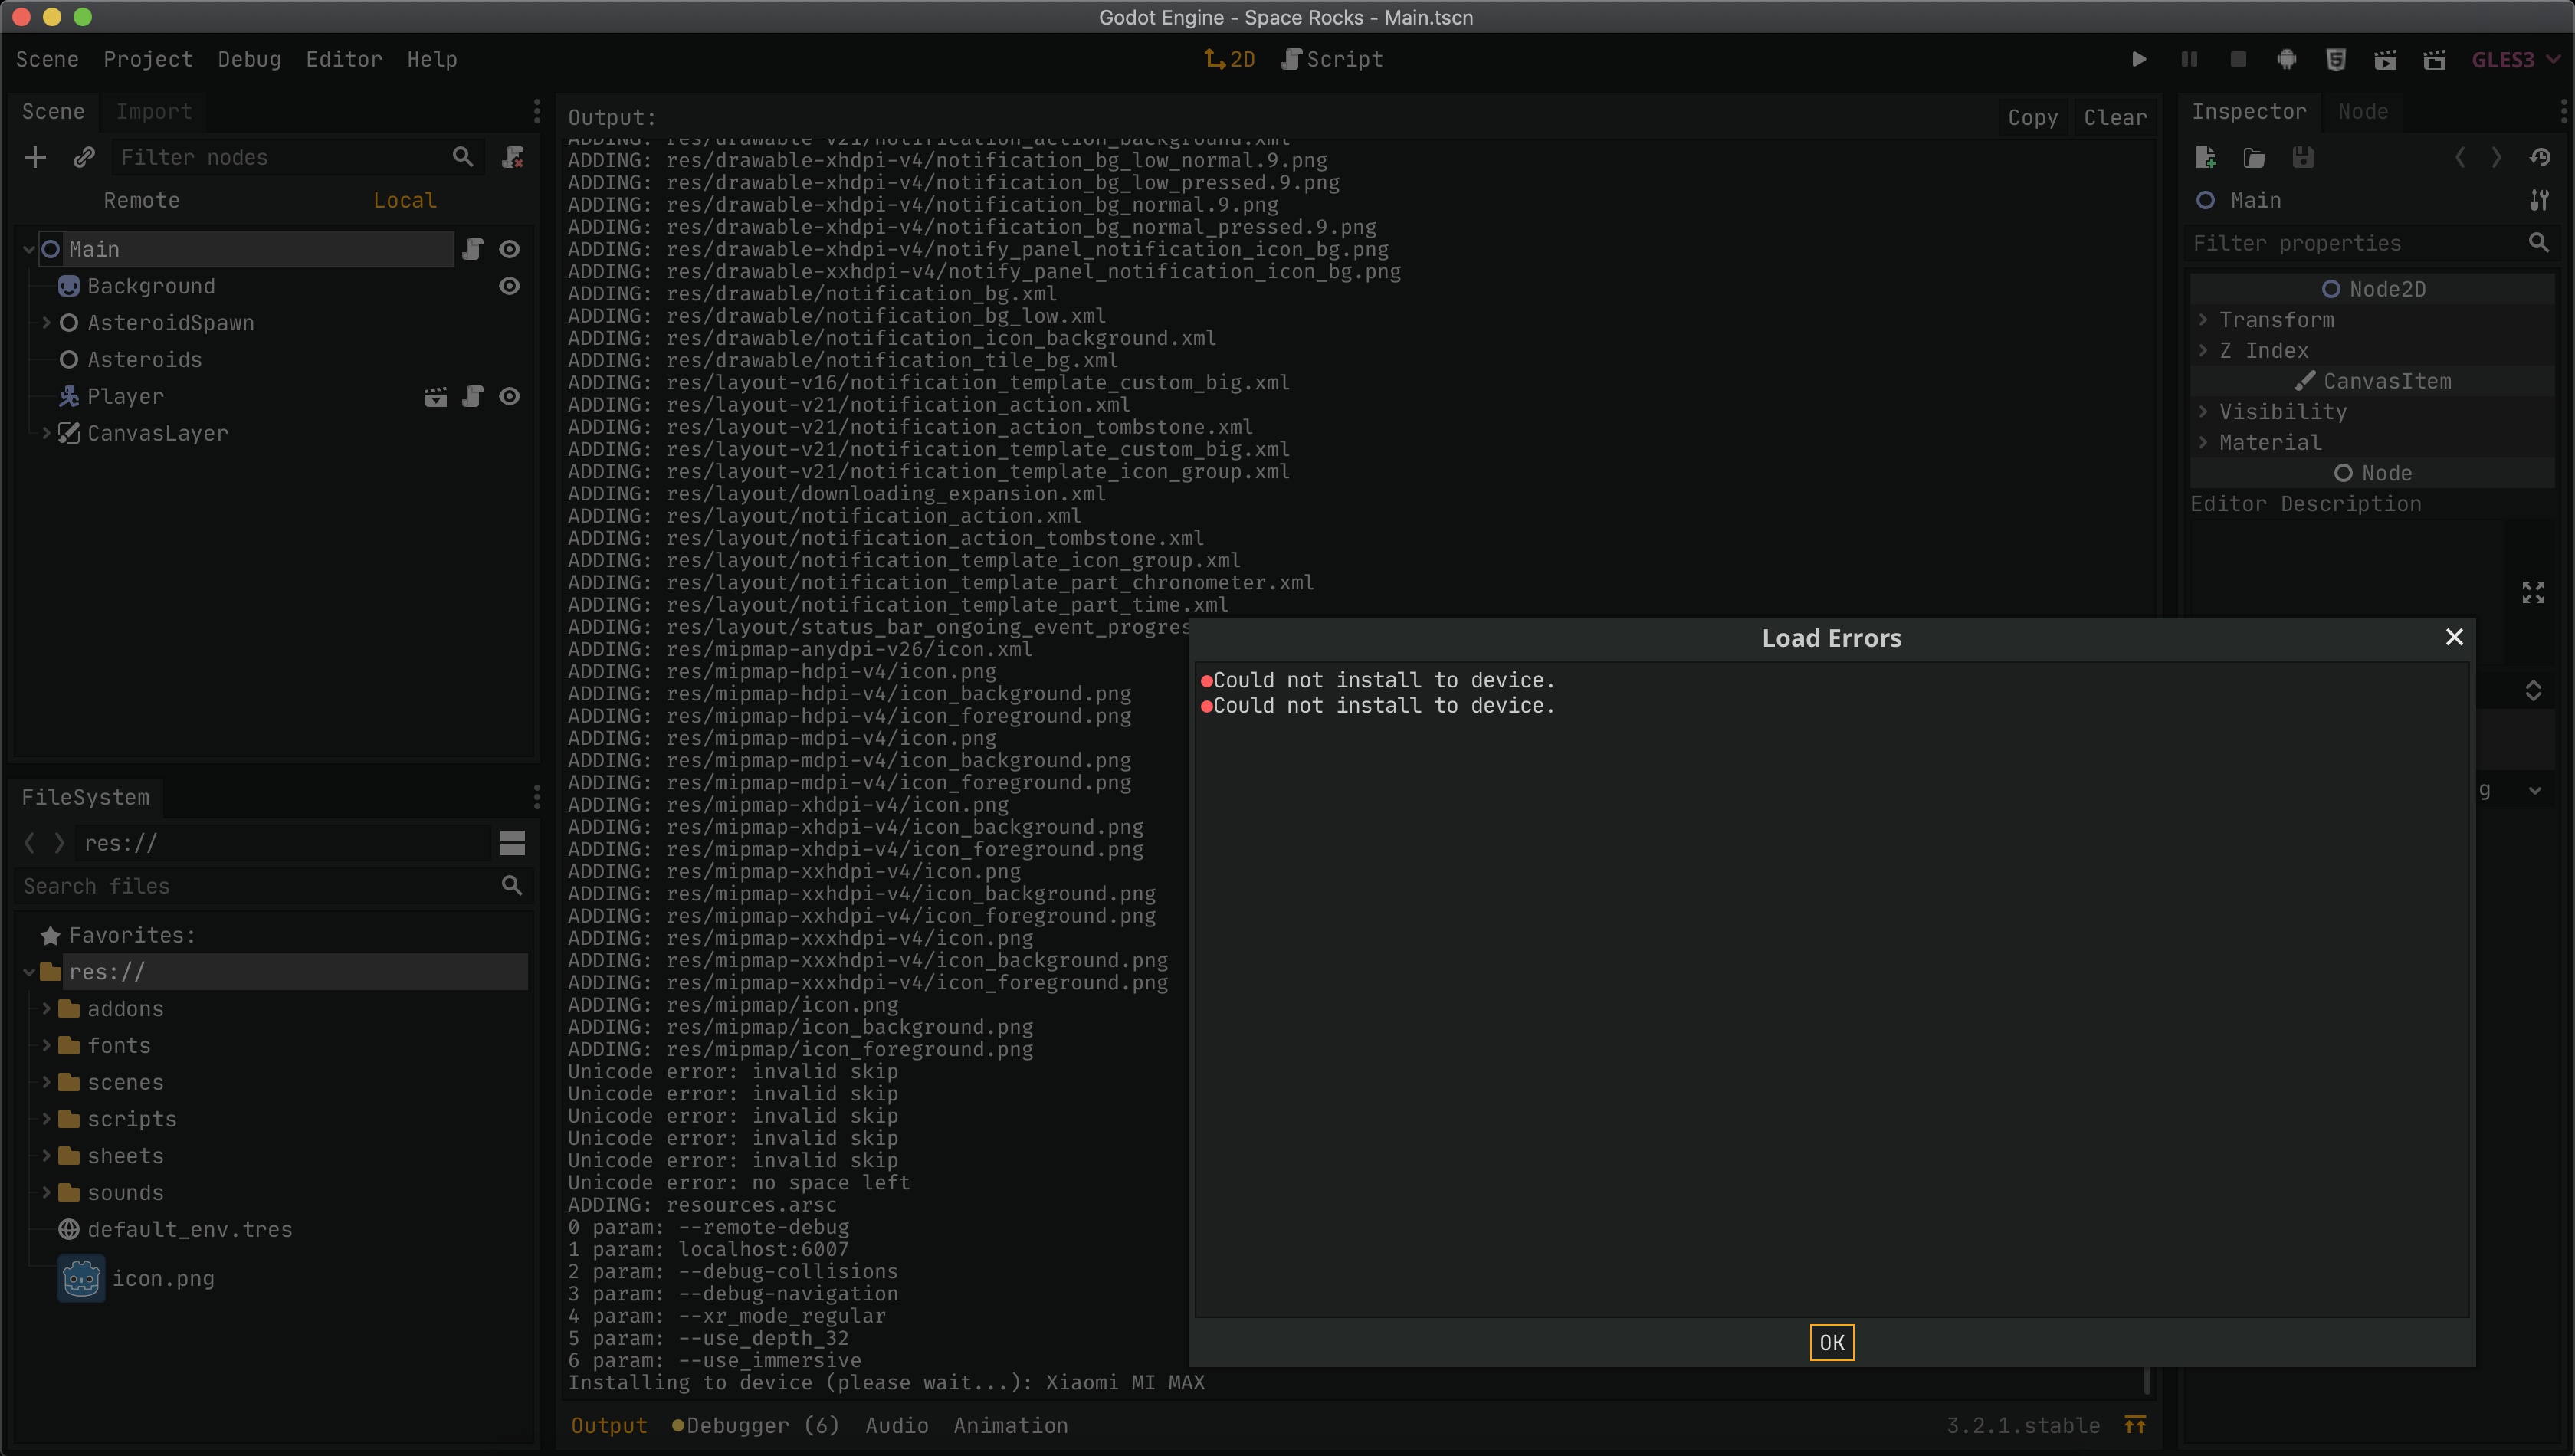2575x1456 pixels.
Task: Instance a child scene link icon
Action: pyautogui.click(x=84, y=157)
